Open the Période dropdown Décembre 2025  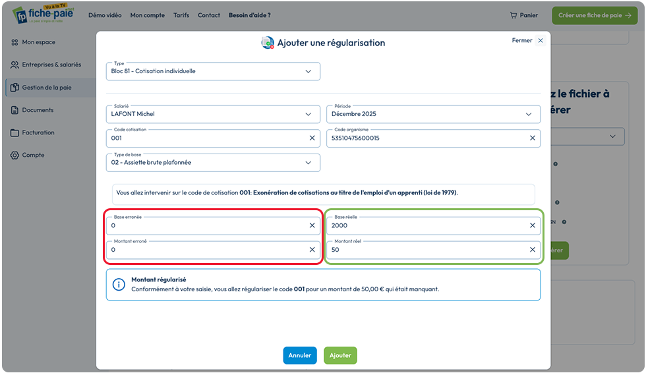click(434, 114)
